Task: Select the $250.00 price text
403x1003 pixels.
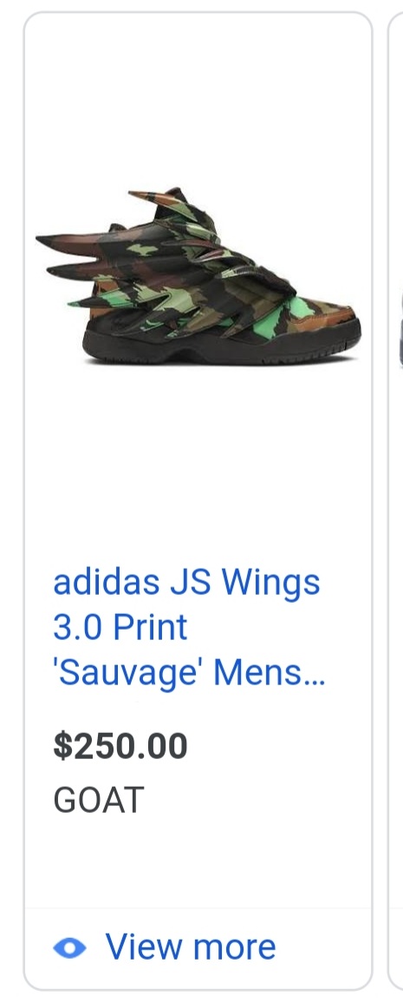Action: 120,746
